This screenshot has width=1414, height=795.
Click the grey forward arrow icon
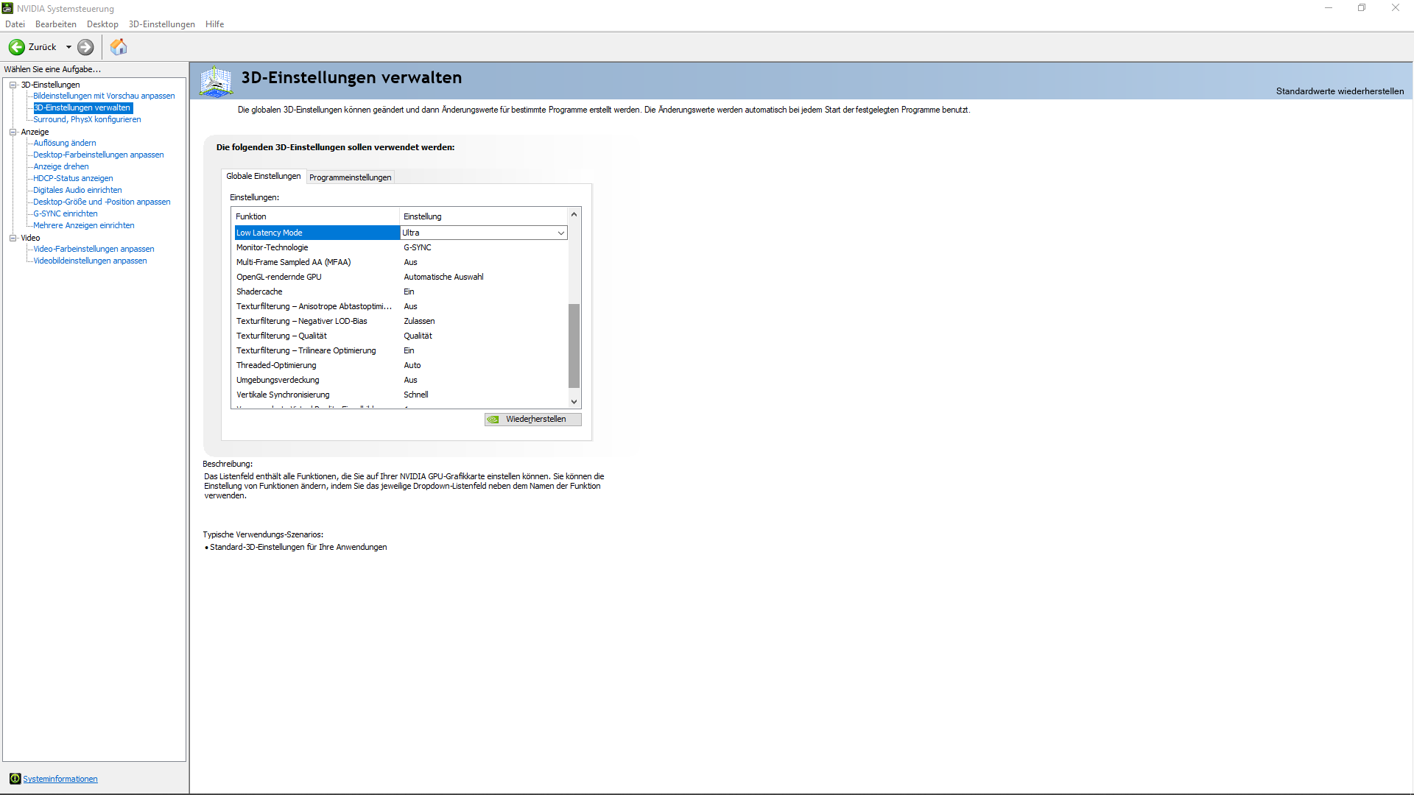(x=85, y=47)
